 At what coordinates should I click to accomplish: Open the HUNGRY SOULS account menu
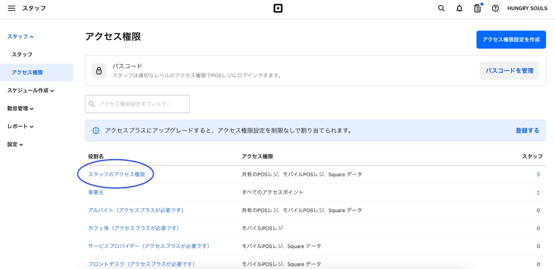click(527, 8)
